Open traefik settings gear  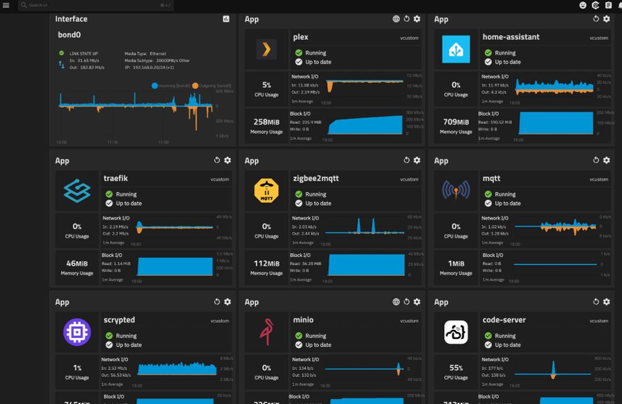(x=227, y=160)
